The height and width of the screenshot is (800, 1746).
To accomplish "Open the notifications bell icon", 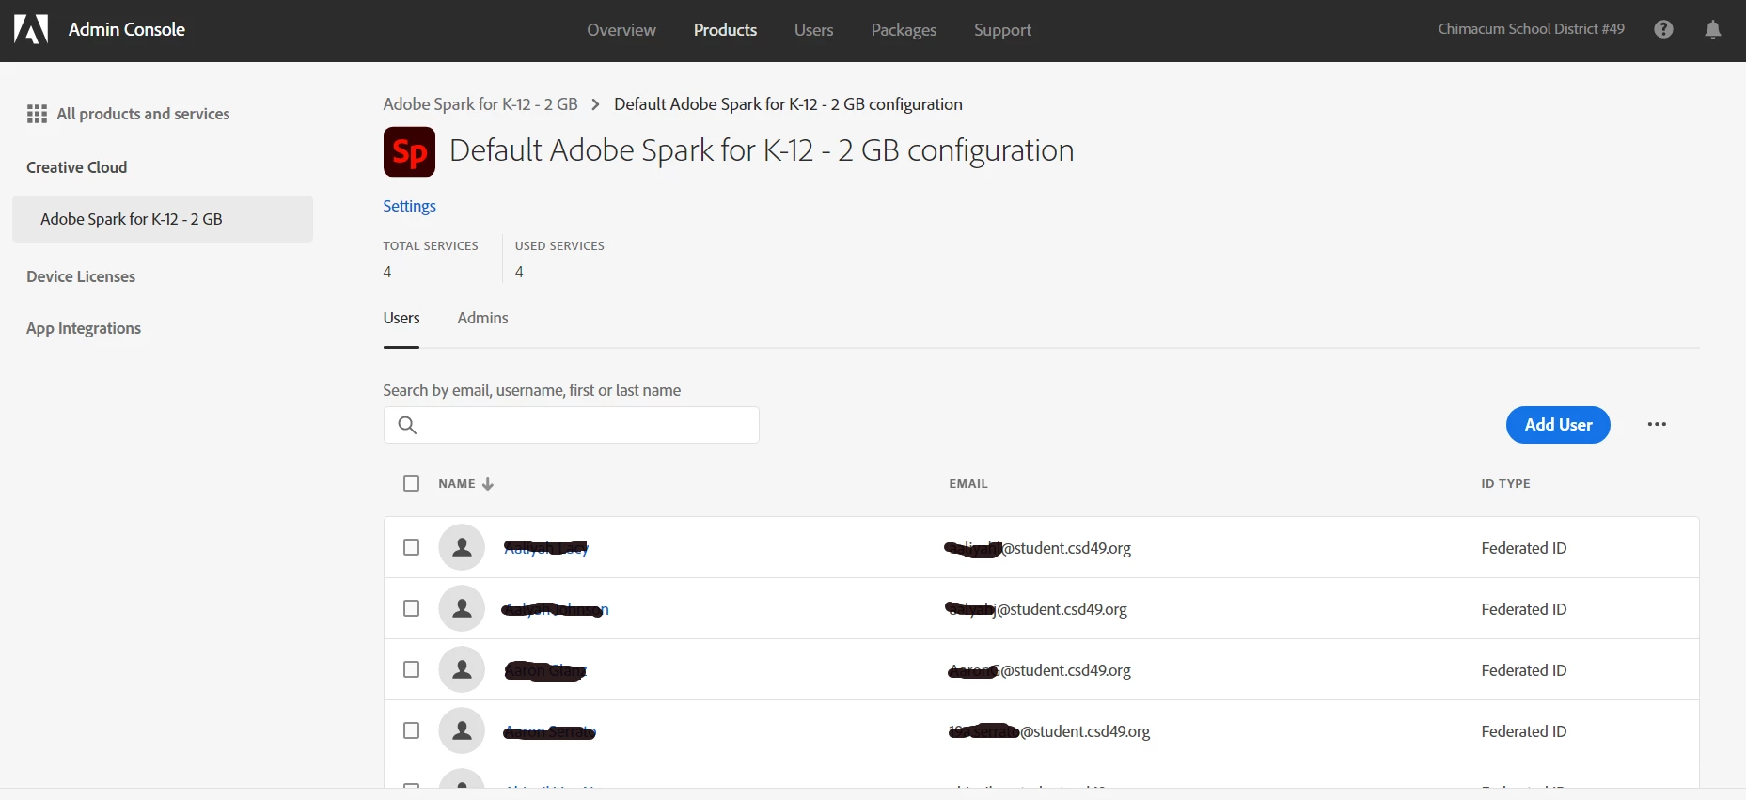I will tap(1713, 29).
